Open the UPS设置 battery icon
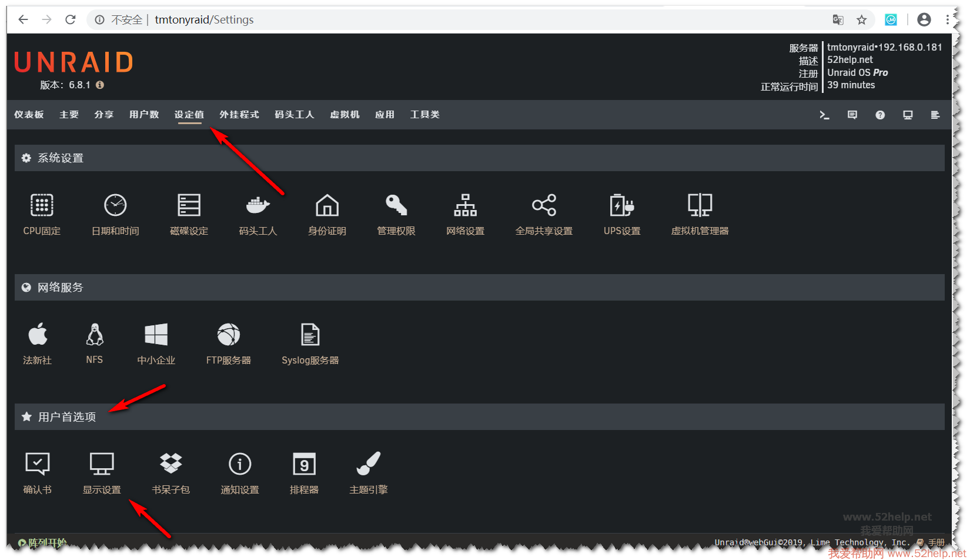Image resolution: width=970 pixels, height=560 pixels. pos(622,205)
